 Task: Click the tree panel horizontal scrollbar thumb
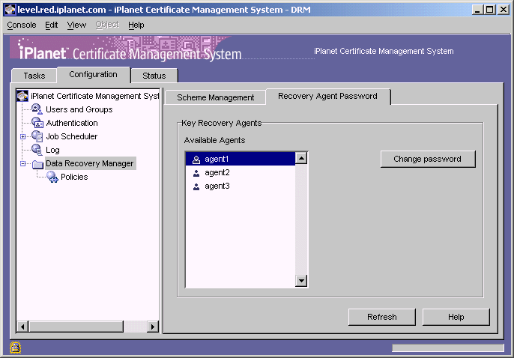pos(76,327)
